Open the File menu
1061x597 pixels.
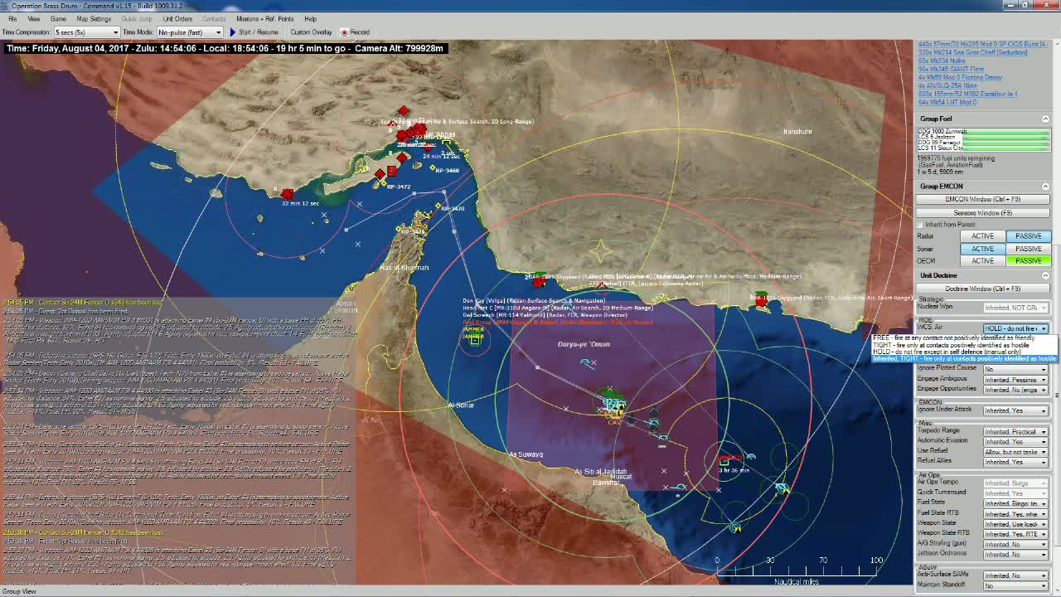pyautogui.click(x=12, y=18)
